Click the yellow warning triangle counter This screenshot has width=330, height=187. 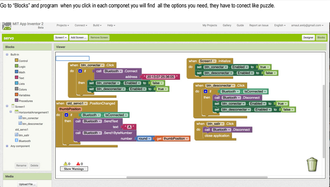pyautogui.click(x=67, y=164)
